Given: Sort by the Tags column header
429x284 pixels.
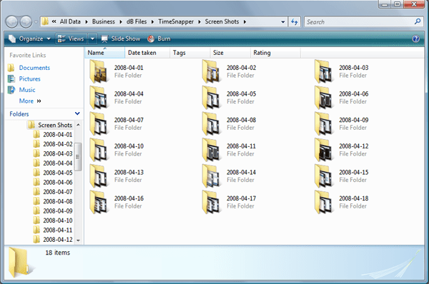Looking at the screenshot, I should coord(190,53).
